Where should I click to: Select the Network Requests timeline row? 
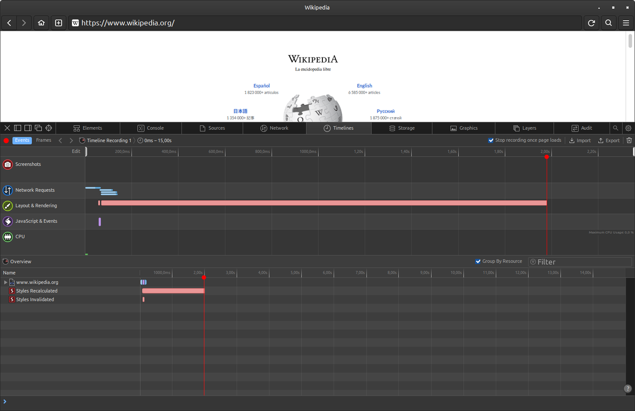(43, 190)
